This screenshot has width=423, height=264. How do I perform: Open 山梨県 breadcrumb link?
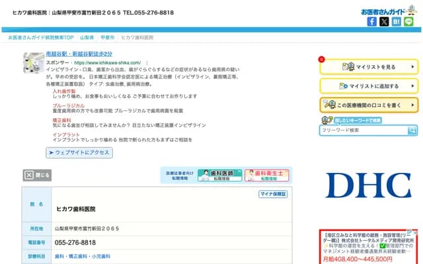tap(87, 38)
